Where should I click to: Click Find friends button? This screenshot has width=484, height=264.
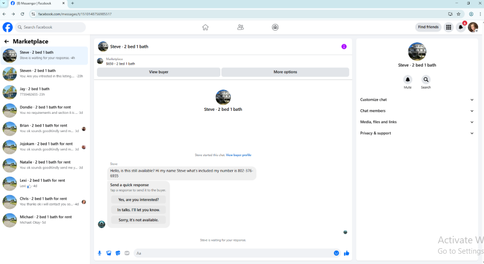pos(428,27)
